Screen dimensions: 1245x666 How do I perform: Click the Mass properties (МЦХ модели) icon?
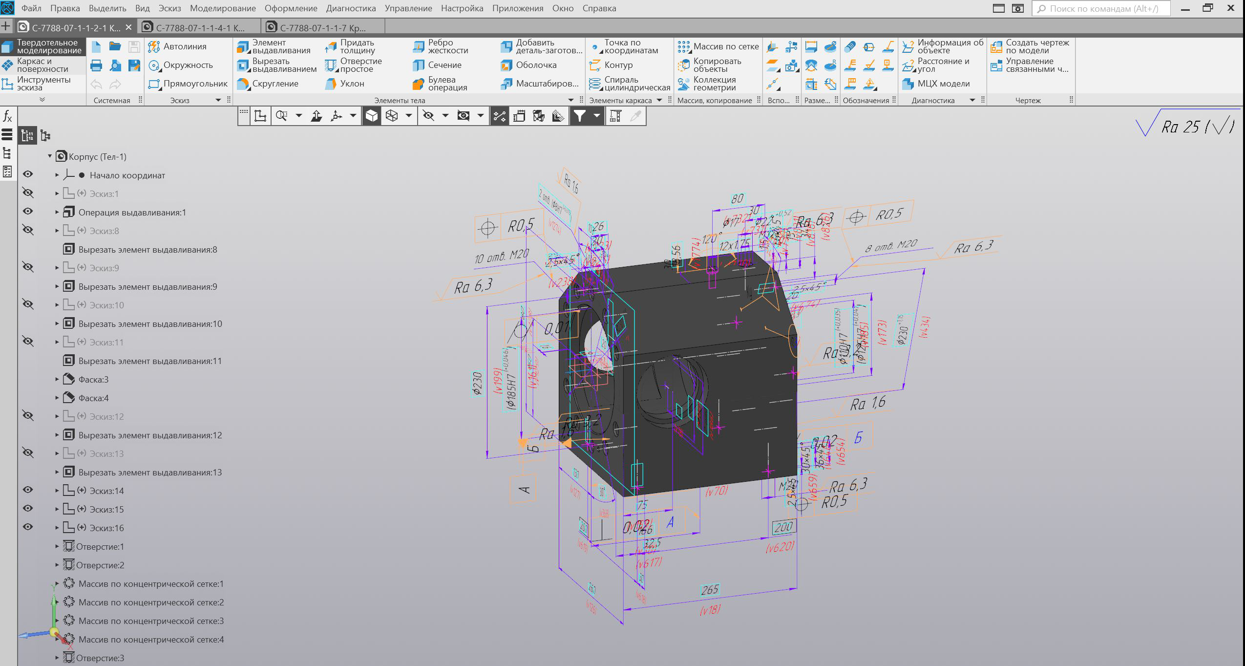pos(908,84)
